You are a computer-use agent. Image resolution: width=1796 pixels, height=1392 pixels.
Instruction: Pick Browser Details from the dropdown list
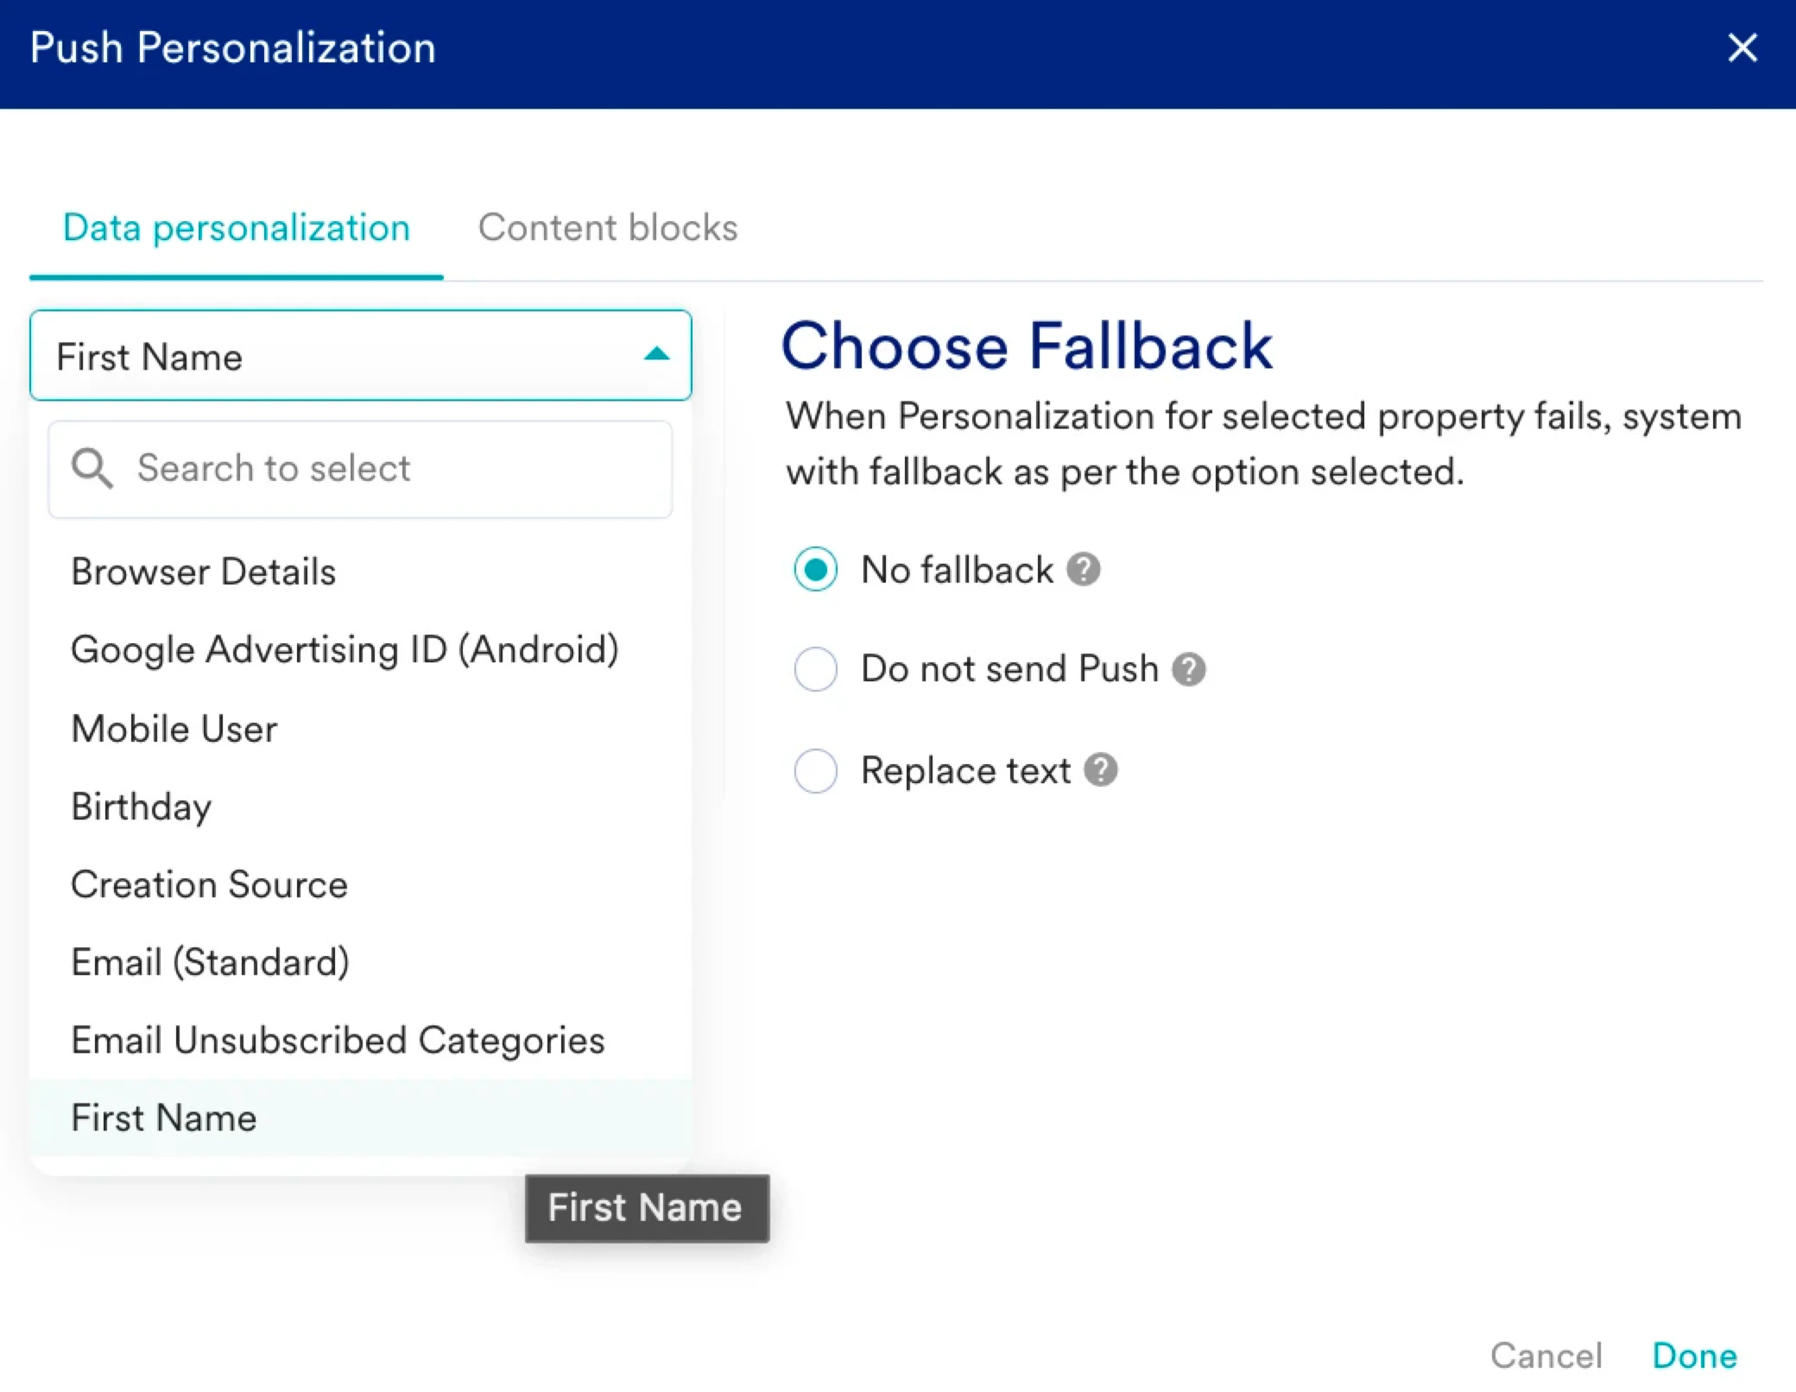click(x=204, y=572)
